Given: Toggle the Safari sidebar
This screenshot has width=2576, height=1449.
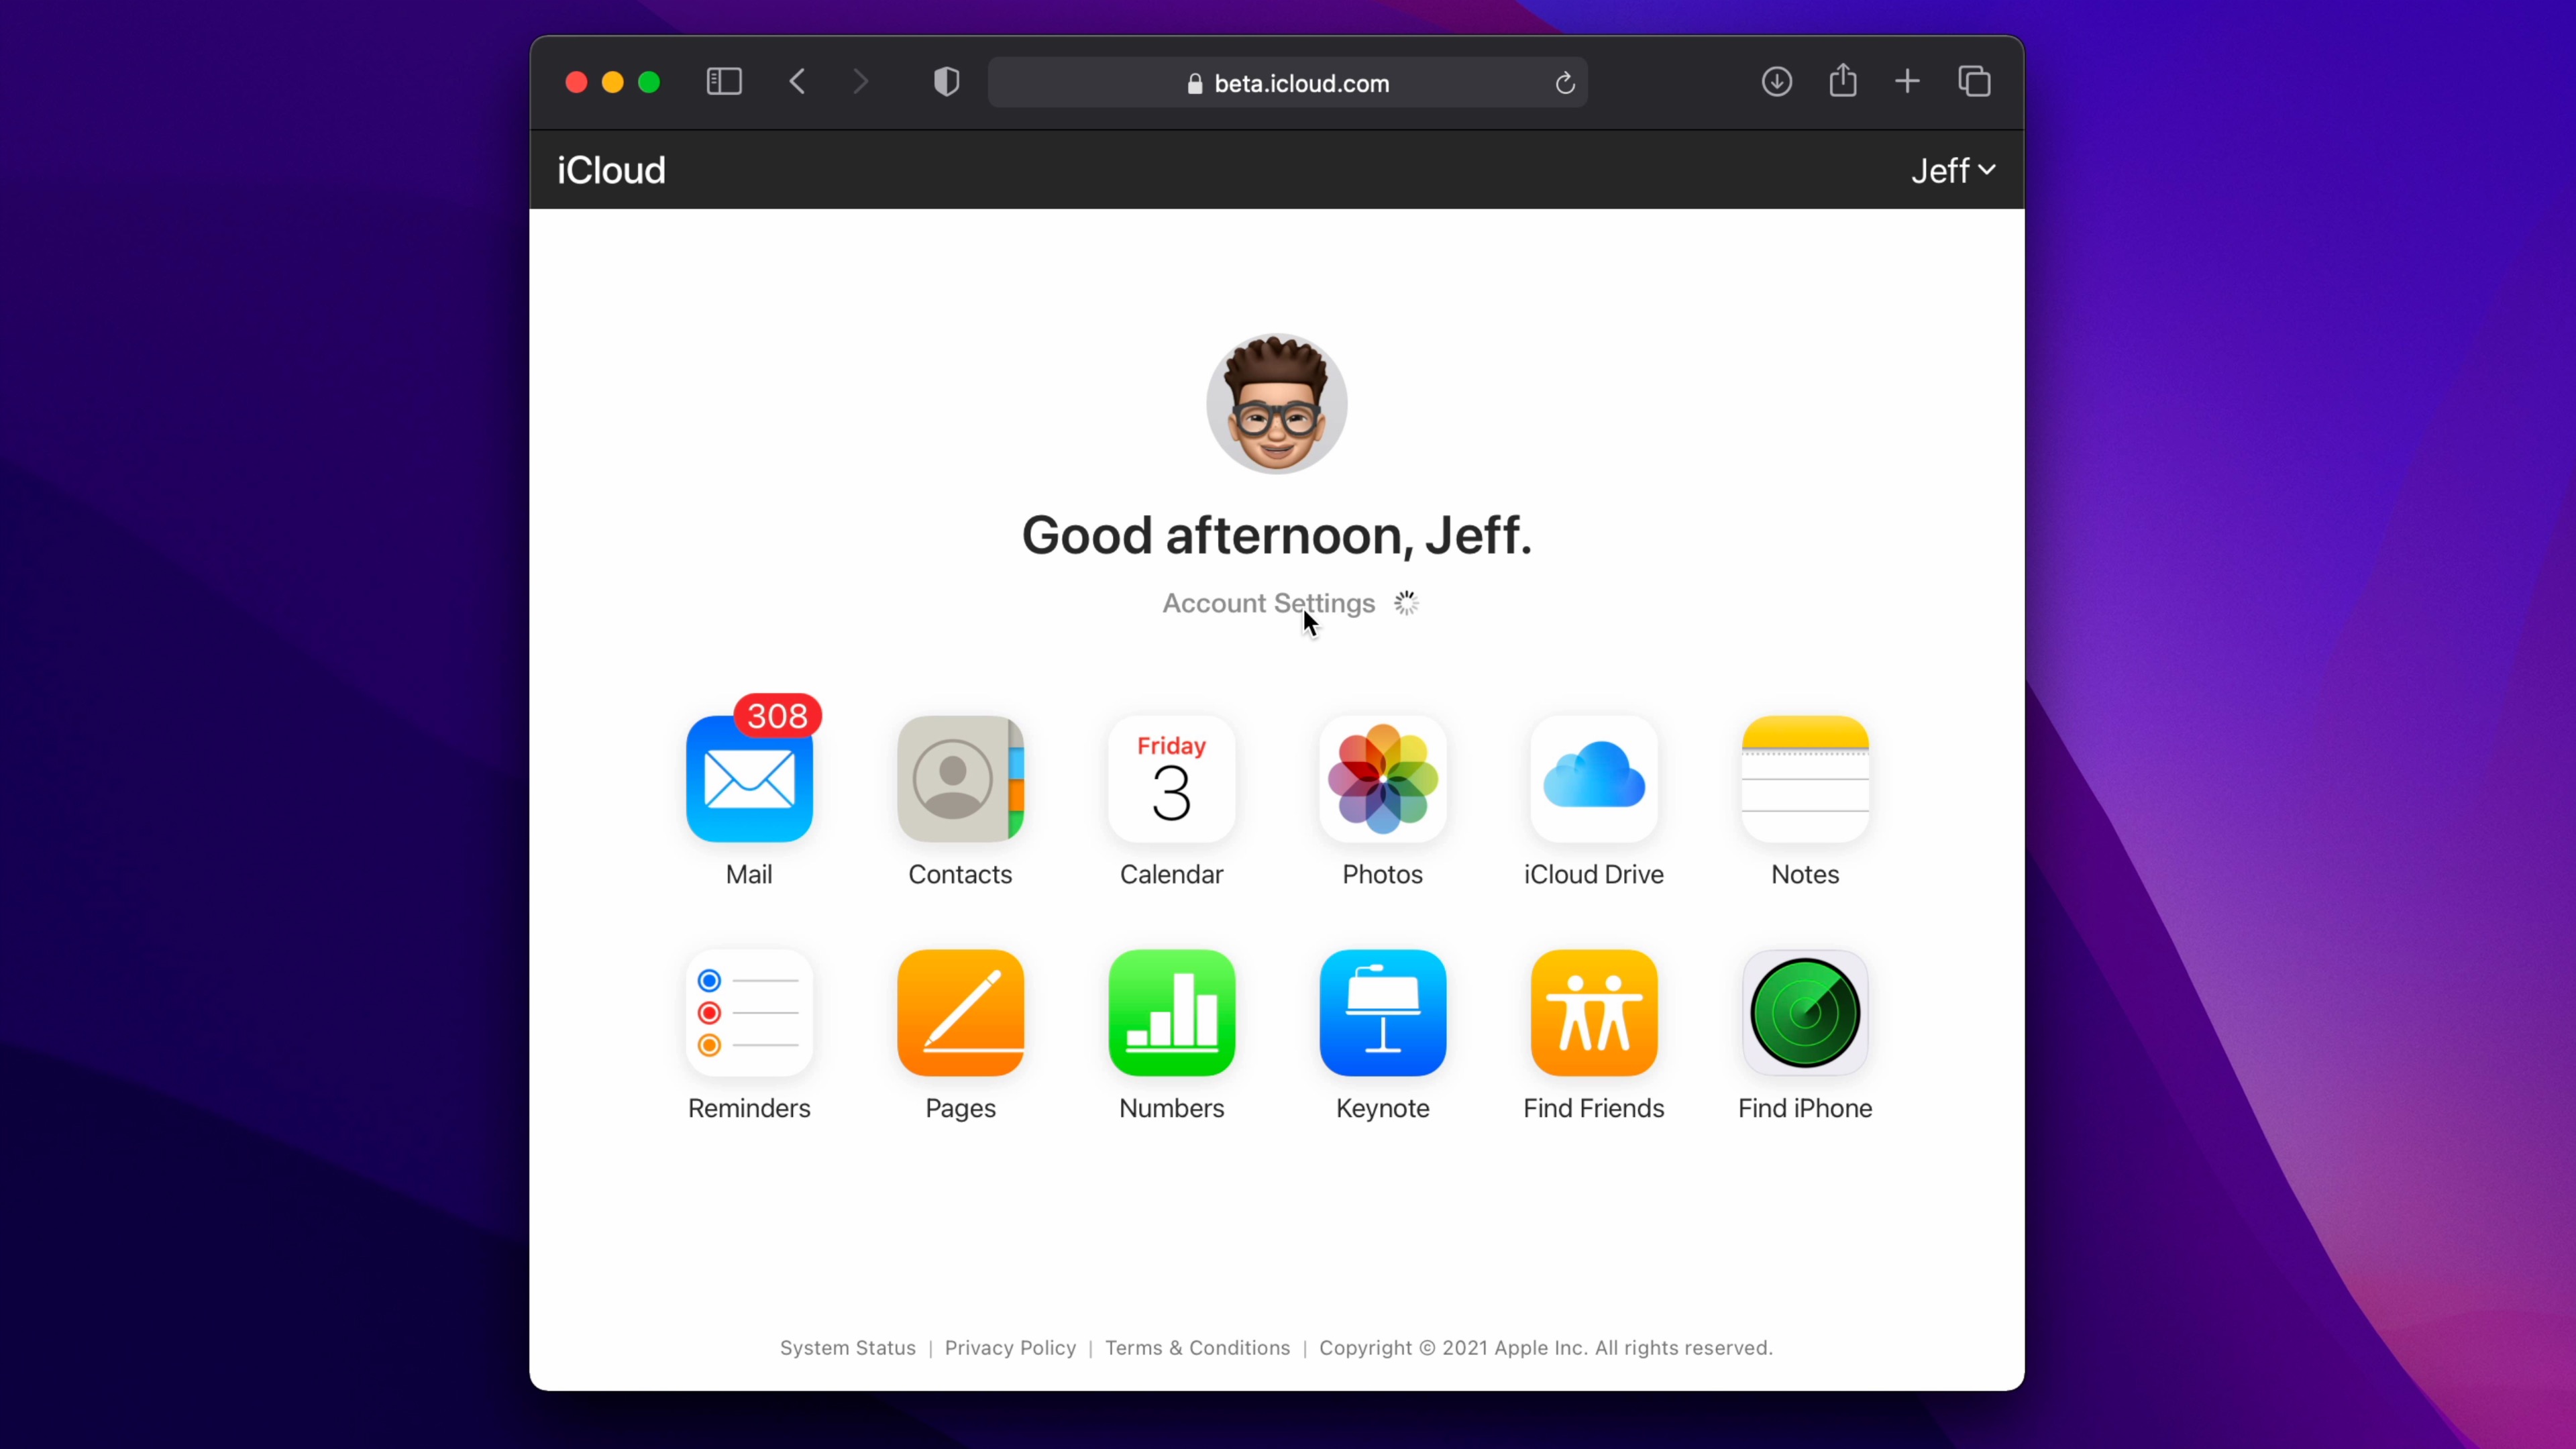Looking at the screenshot, I should [x=724, y=82].
